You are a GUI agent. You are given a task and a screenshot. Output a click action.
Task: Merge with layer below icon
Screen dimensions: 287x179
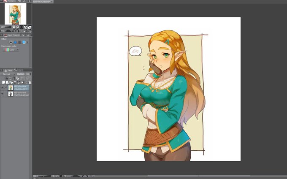click(x=19, y=82)
